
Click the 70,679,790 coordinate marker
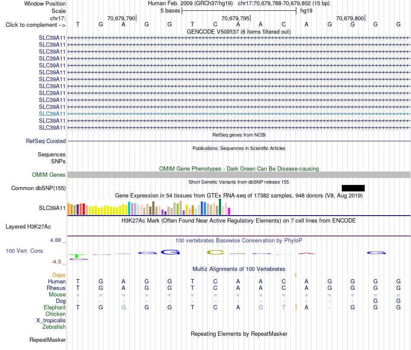click(x=121, y=18)
